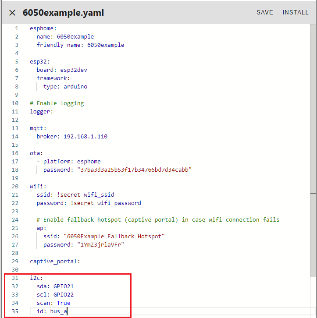
Task: Click the editor vertical scrollbar thumb
Action: click(313, 150)
